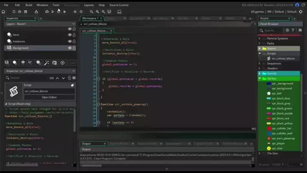Image resolution: width=307 pixels, height=173 pixels.
Task: Toggle visibility of all layers eye
Action: click(x=70, y=29)
